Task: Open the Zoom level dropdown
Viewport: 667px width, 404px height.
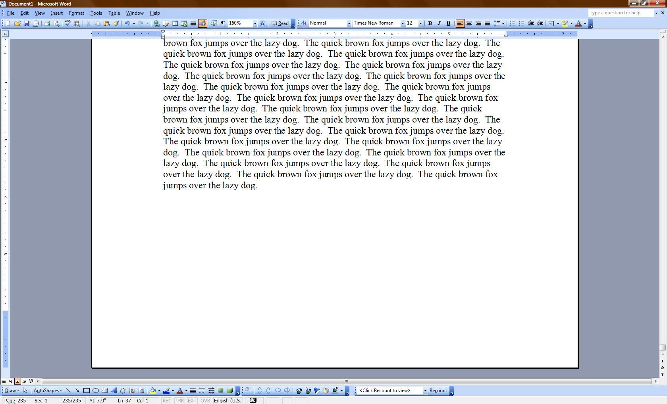Action: (254, 23)
